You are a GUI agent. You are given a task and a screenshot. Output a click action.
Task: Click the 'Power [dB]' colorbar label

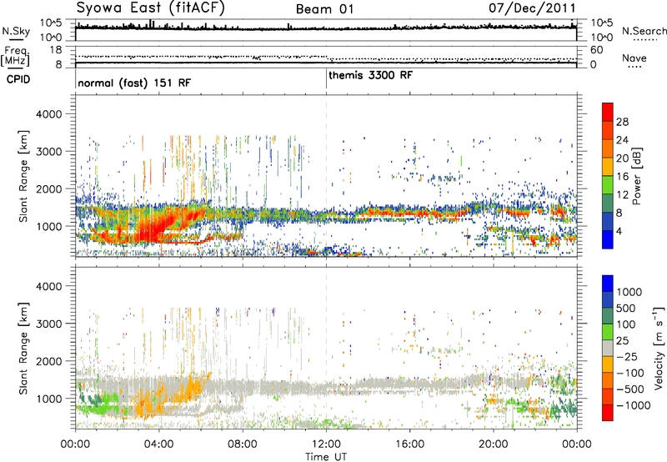coord(636,176)
